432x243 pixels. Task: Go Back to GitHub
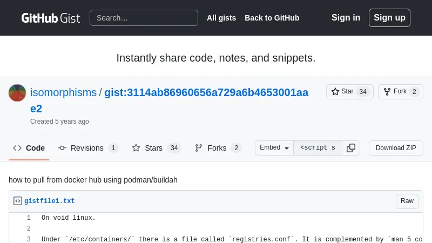pyautogui.click(x=272, y=18)
